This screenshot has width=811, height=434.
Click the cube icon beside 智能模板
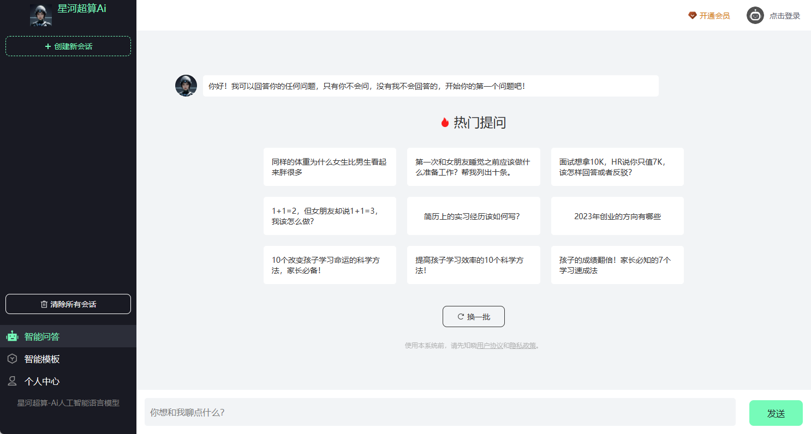[12, 359]
